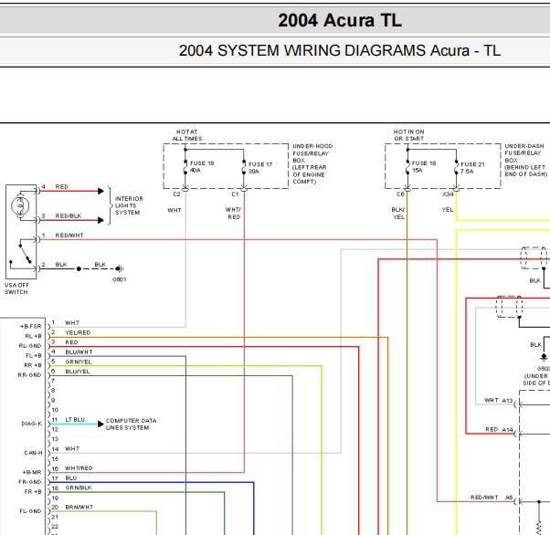Screen dimensions: 550x535
Task: Click the 'INTERIOR LIGHTS SYSTEM' label
Action: point(129,205)
